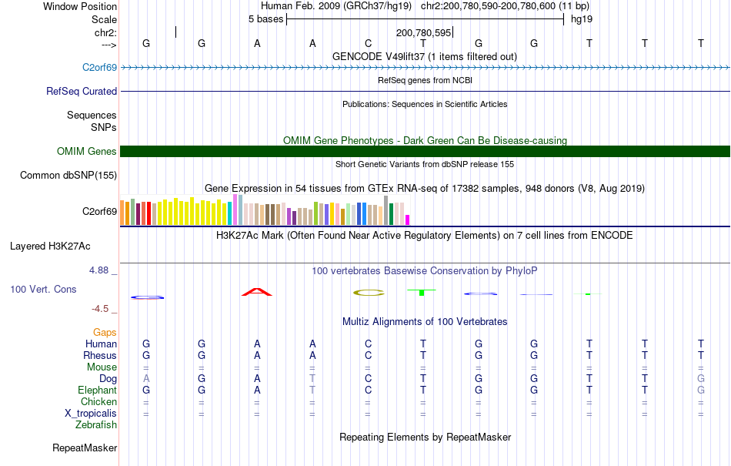Select the Elephant species alignment label
The height and width of the screenshot is (466, 731).
pos(98,390)
